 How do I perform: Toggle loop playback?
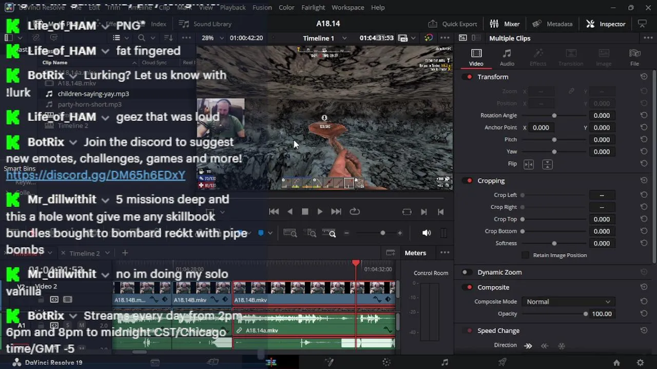[x=355, y=212]
